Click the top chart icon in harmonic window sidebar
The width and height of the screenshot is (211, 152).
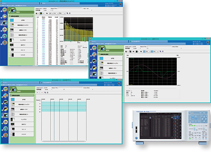coord(5,10)
